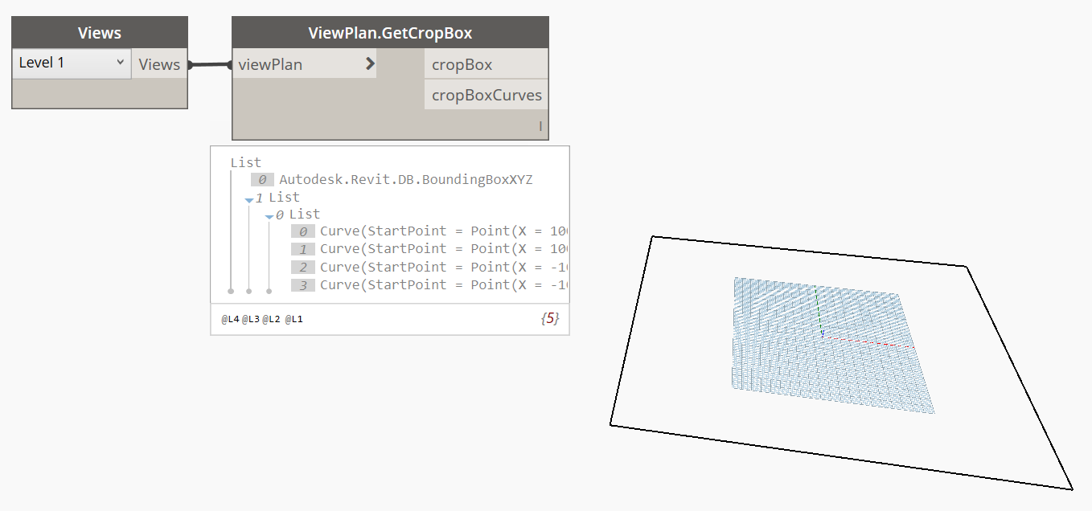Screen dimensions: 1092x511
Task: Select the Views node title bar
Action: coord(100,33)
